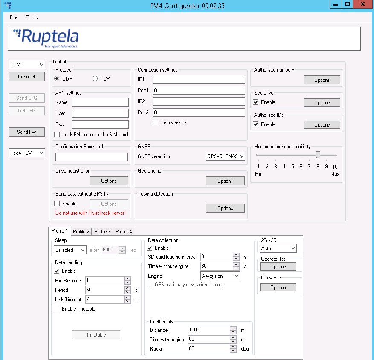Click the Port1 input field
Viewport: 374px width, 360px height.
point(199,90)
